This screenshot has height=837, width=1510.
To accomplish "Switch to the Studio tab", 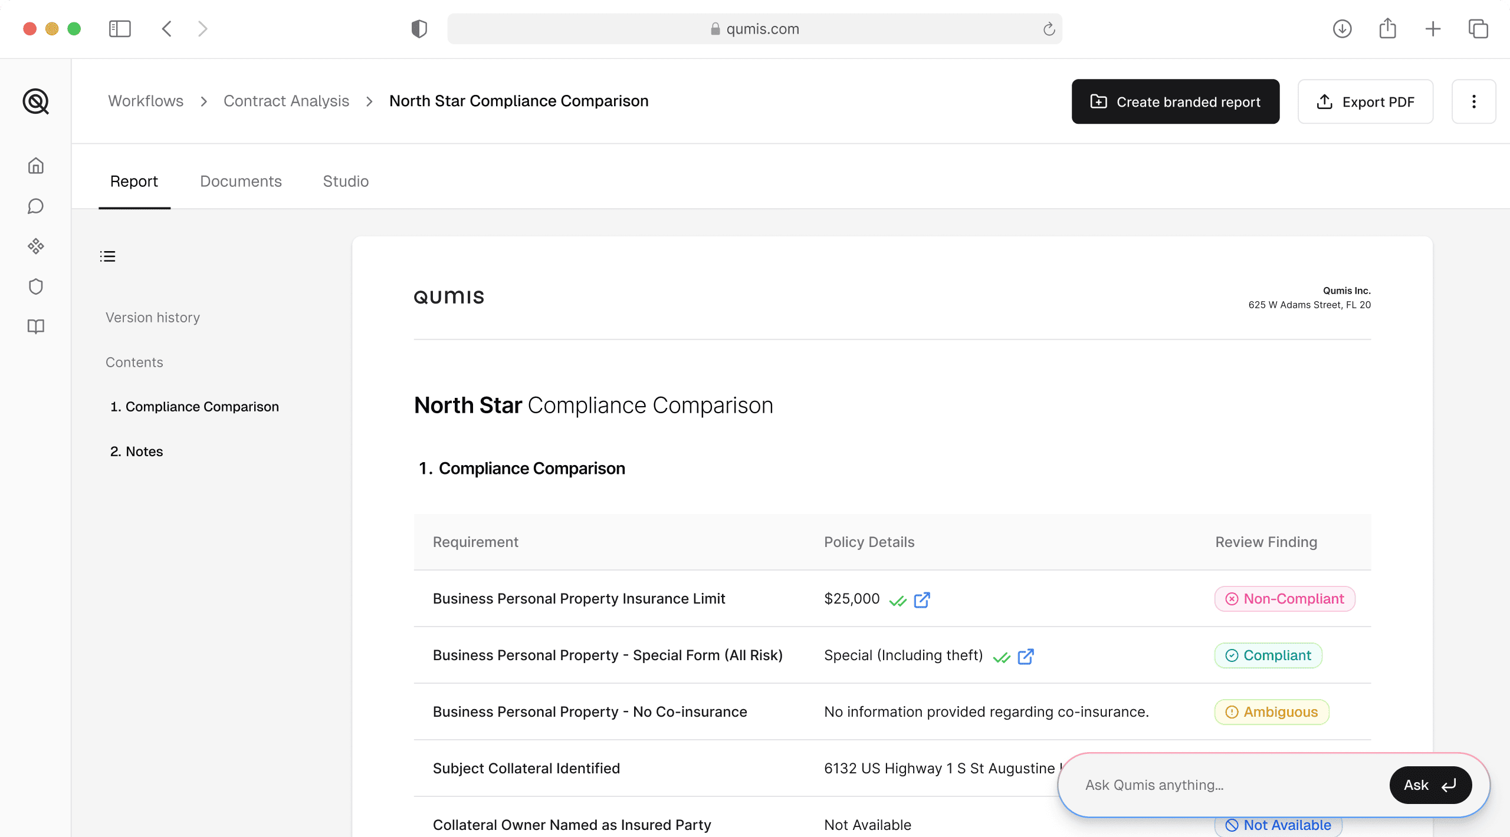I will (346, 181).
